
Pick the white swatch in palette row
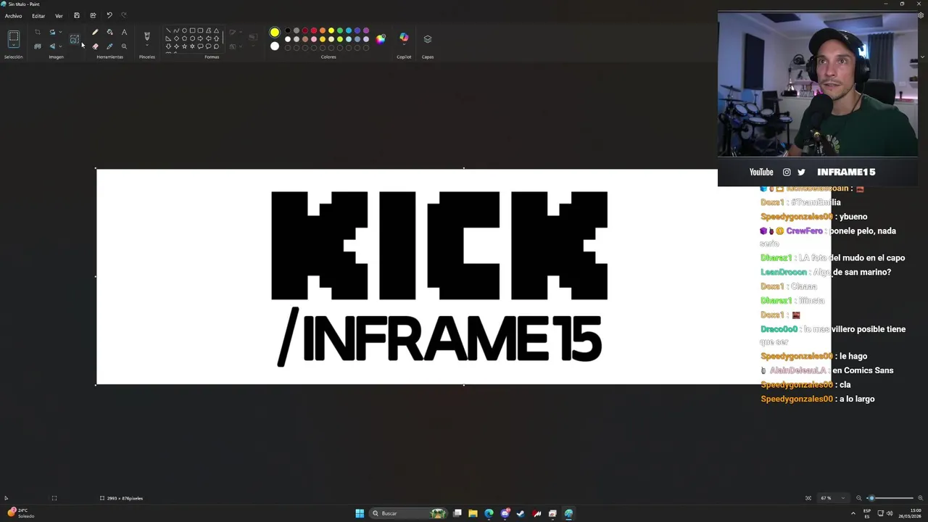pos(288,39)
